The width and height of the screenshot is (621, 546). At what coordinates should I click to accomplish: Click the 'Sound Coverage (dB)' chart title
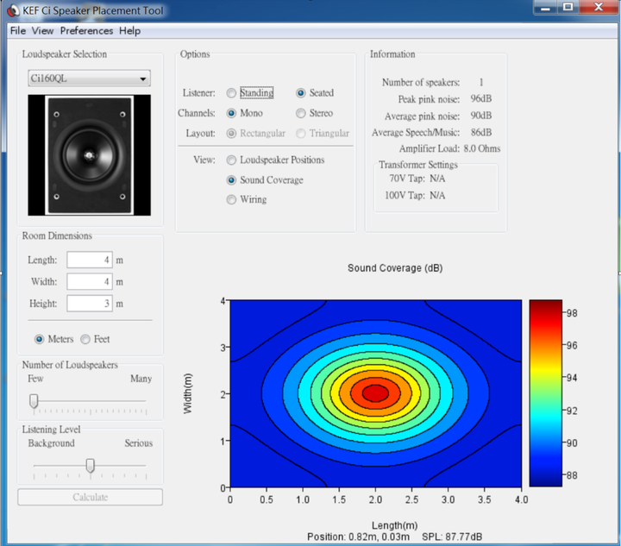tap(395, 268)
